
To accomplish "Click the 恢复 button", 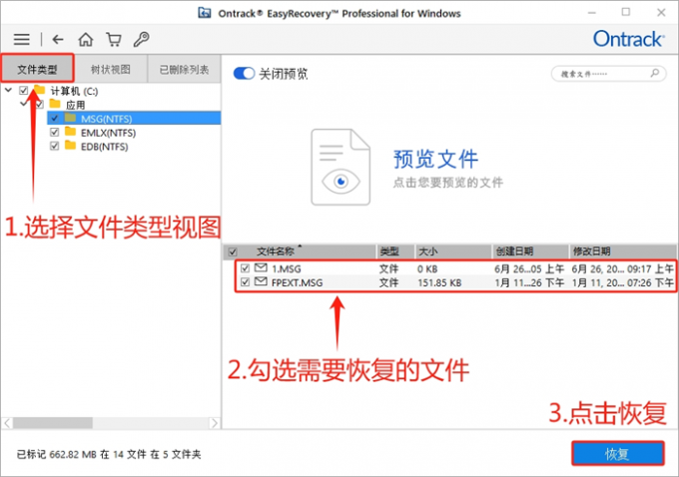I will (617, 453).
